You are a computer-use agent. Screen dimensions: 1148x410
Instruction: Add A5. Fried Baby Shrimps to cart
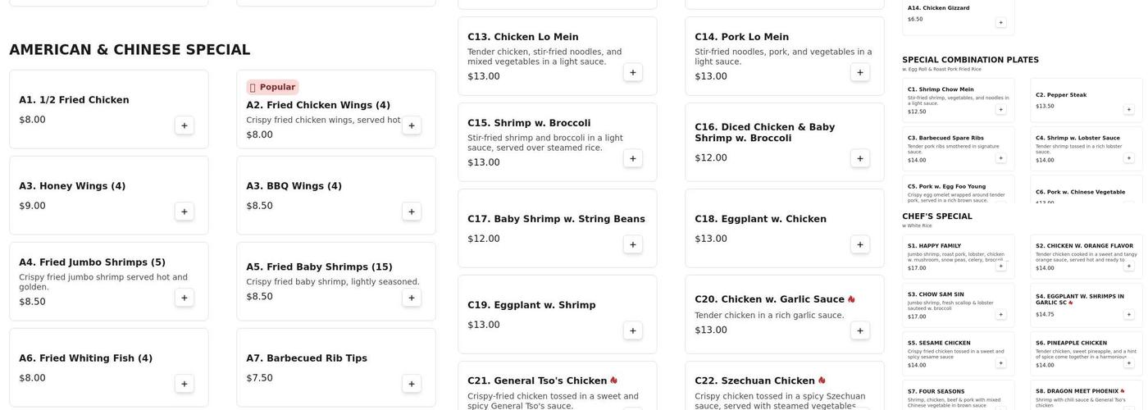(x=412, y=298)
